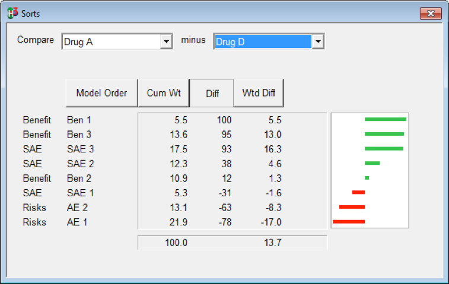Click the green bar for Ben 3
449x284 pixels.
click(384, 134)
